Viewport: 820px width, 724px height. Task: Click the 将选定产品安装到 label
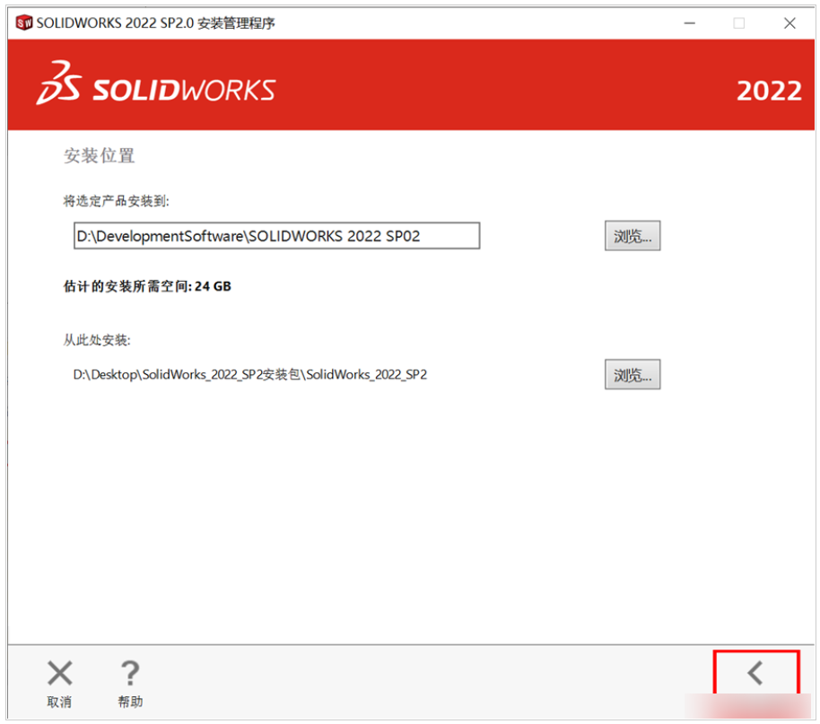(116, 201)
